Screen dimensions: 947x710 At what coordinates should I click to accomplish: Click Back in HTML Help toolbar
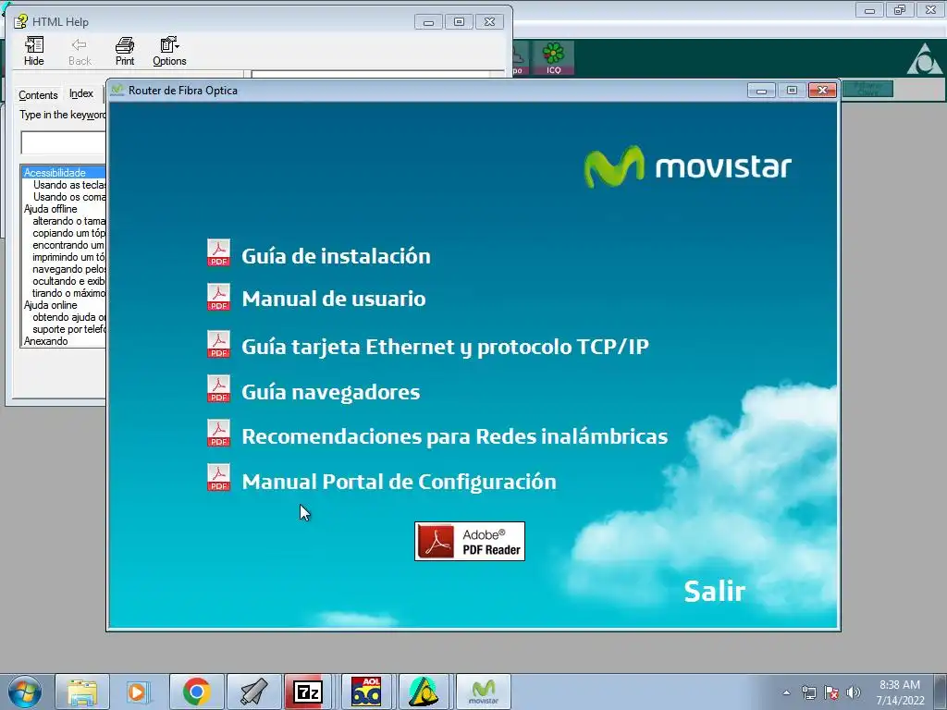point(80,51)
